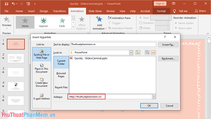Click the ScreenTip button

tap(168, 45)
